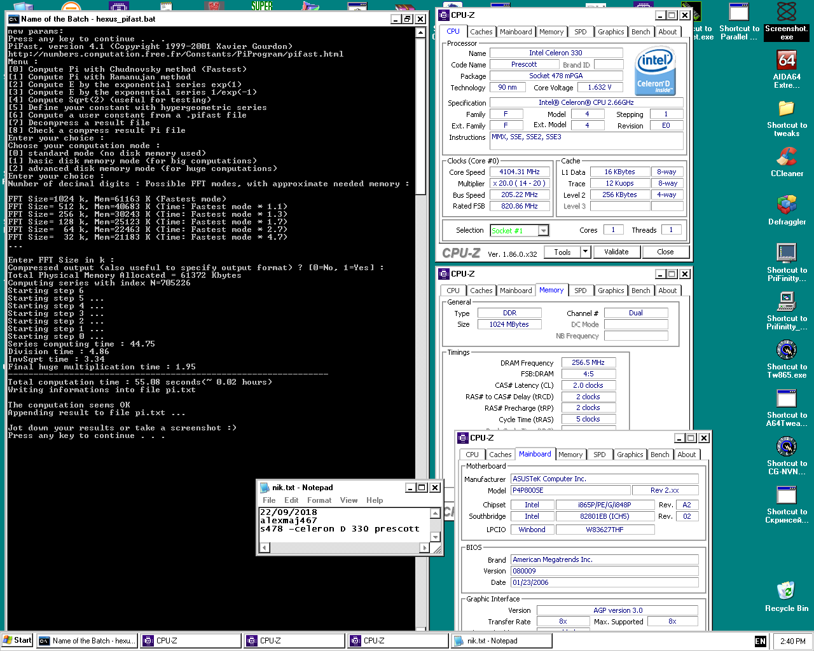The width and height of the screenshot is (814, 651).
Task: Open Bench tab in top CPU-Z window
Action: pyautogui.click(x=641, y=32)
